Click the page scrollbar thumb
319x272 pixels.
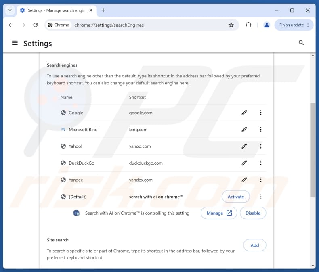[x=313, y=150]
